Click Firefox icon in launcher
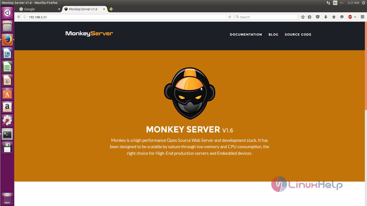Screen dimensions: 367x206 point(7,40)
